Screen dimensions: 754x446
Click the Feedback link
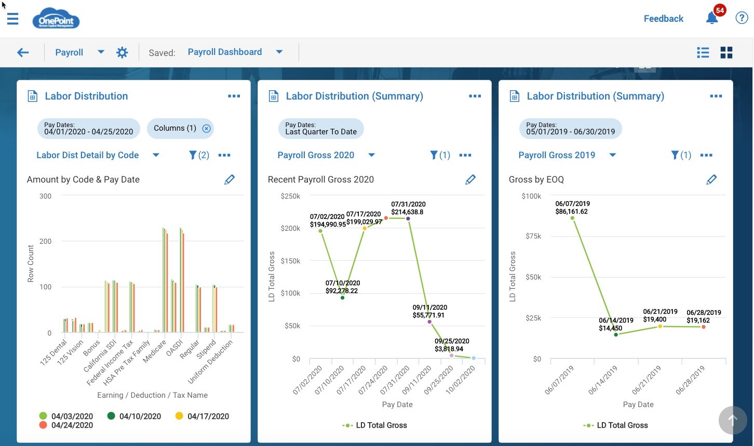663,19
